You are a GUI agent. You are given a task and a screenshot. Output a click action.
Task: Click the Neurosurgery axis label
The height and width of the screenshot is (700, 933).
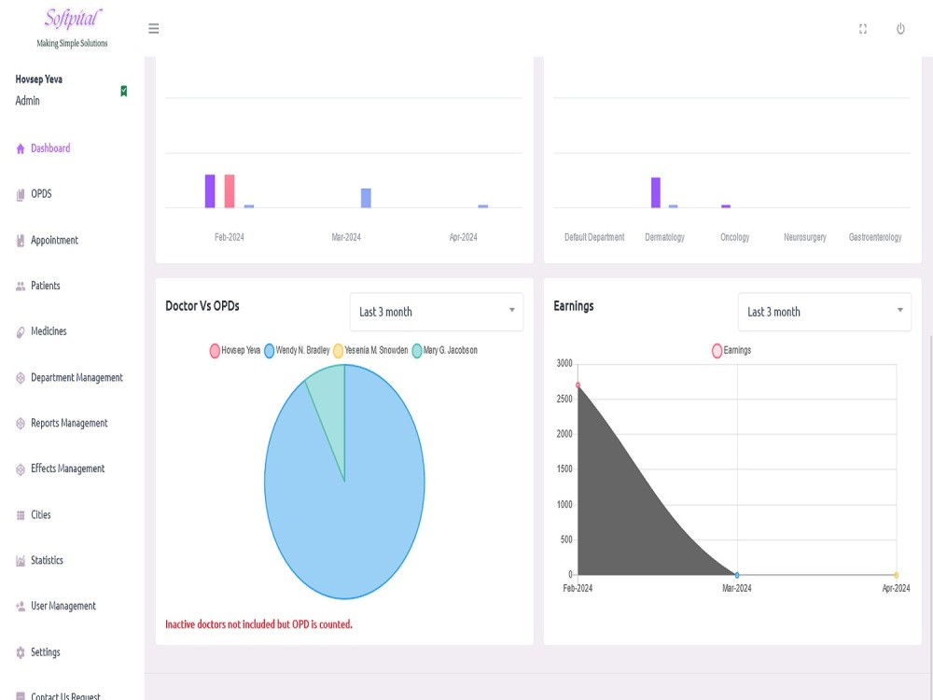click(805, 237)
